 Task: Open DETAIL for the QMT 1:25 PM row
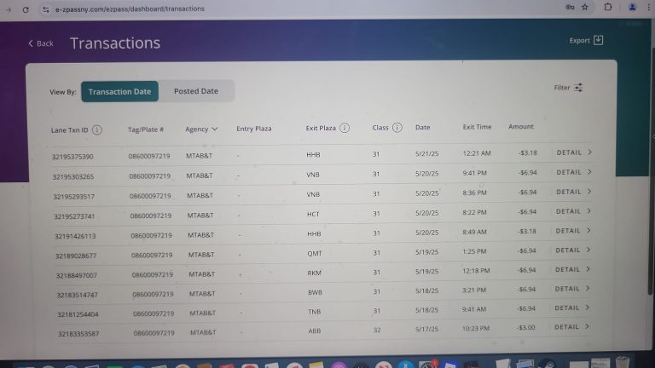(573, 251)
